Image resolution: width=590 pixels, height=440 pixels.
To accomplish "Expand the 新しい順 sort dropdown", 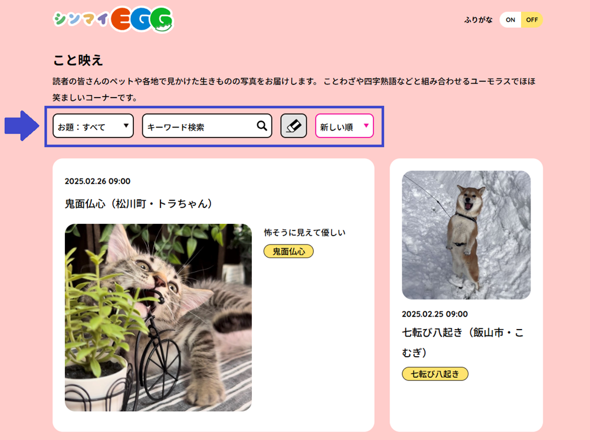I will [345, 126].
